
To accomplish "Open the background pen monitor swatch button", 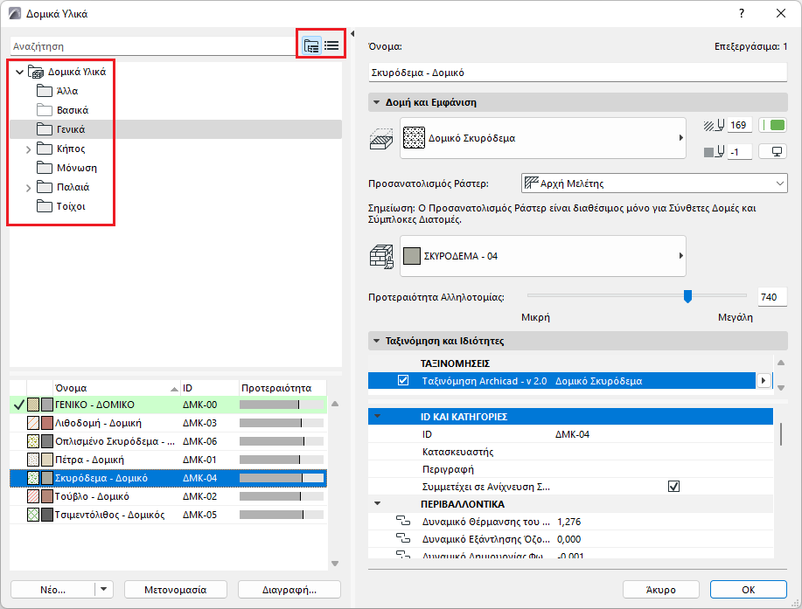I will coord(772,152).
